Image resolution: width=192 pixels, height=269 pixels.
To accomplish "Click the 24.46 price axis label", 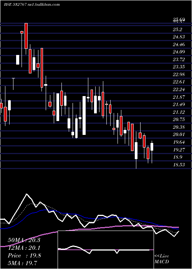I will (x=179, y=45).
